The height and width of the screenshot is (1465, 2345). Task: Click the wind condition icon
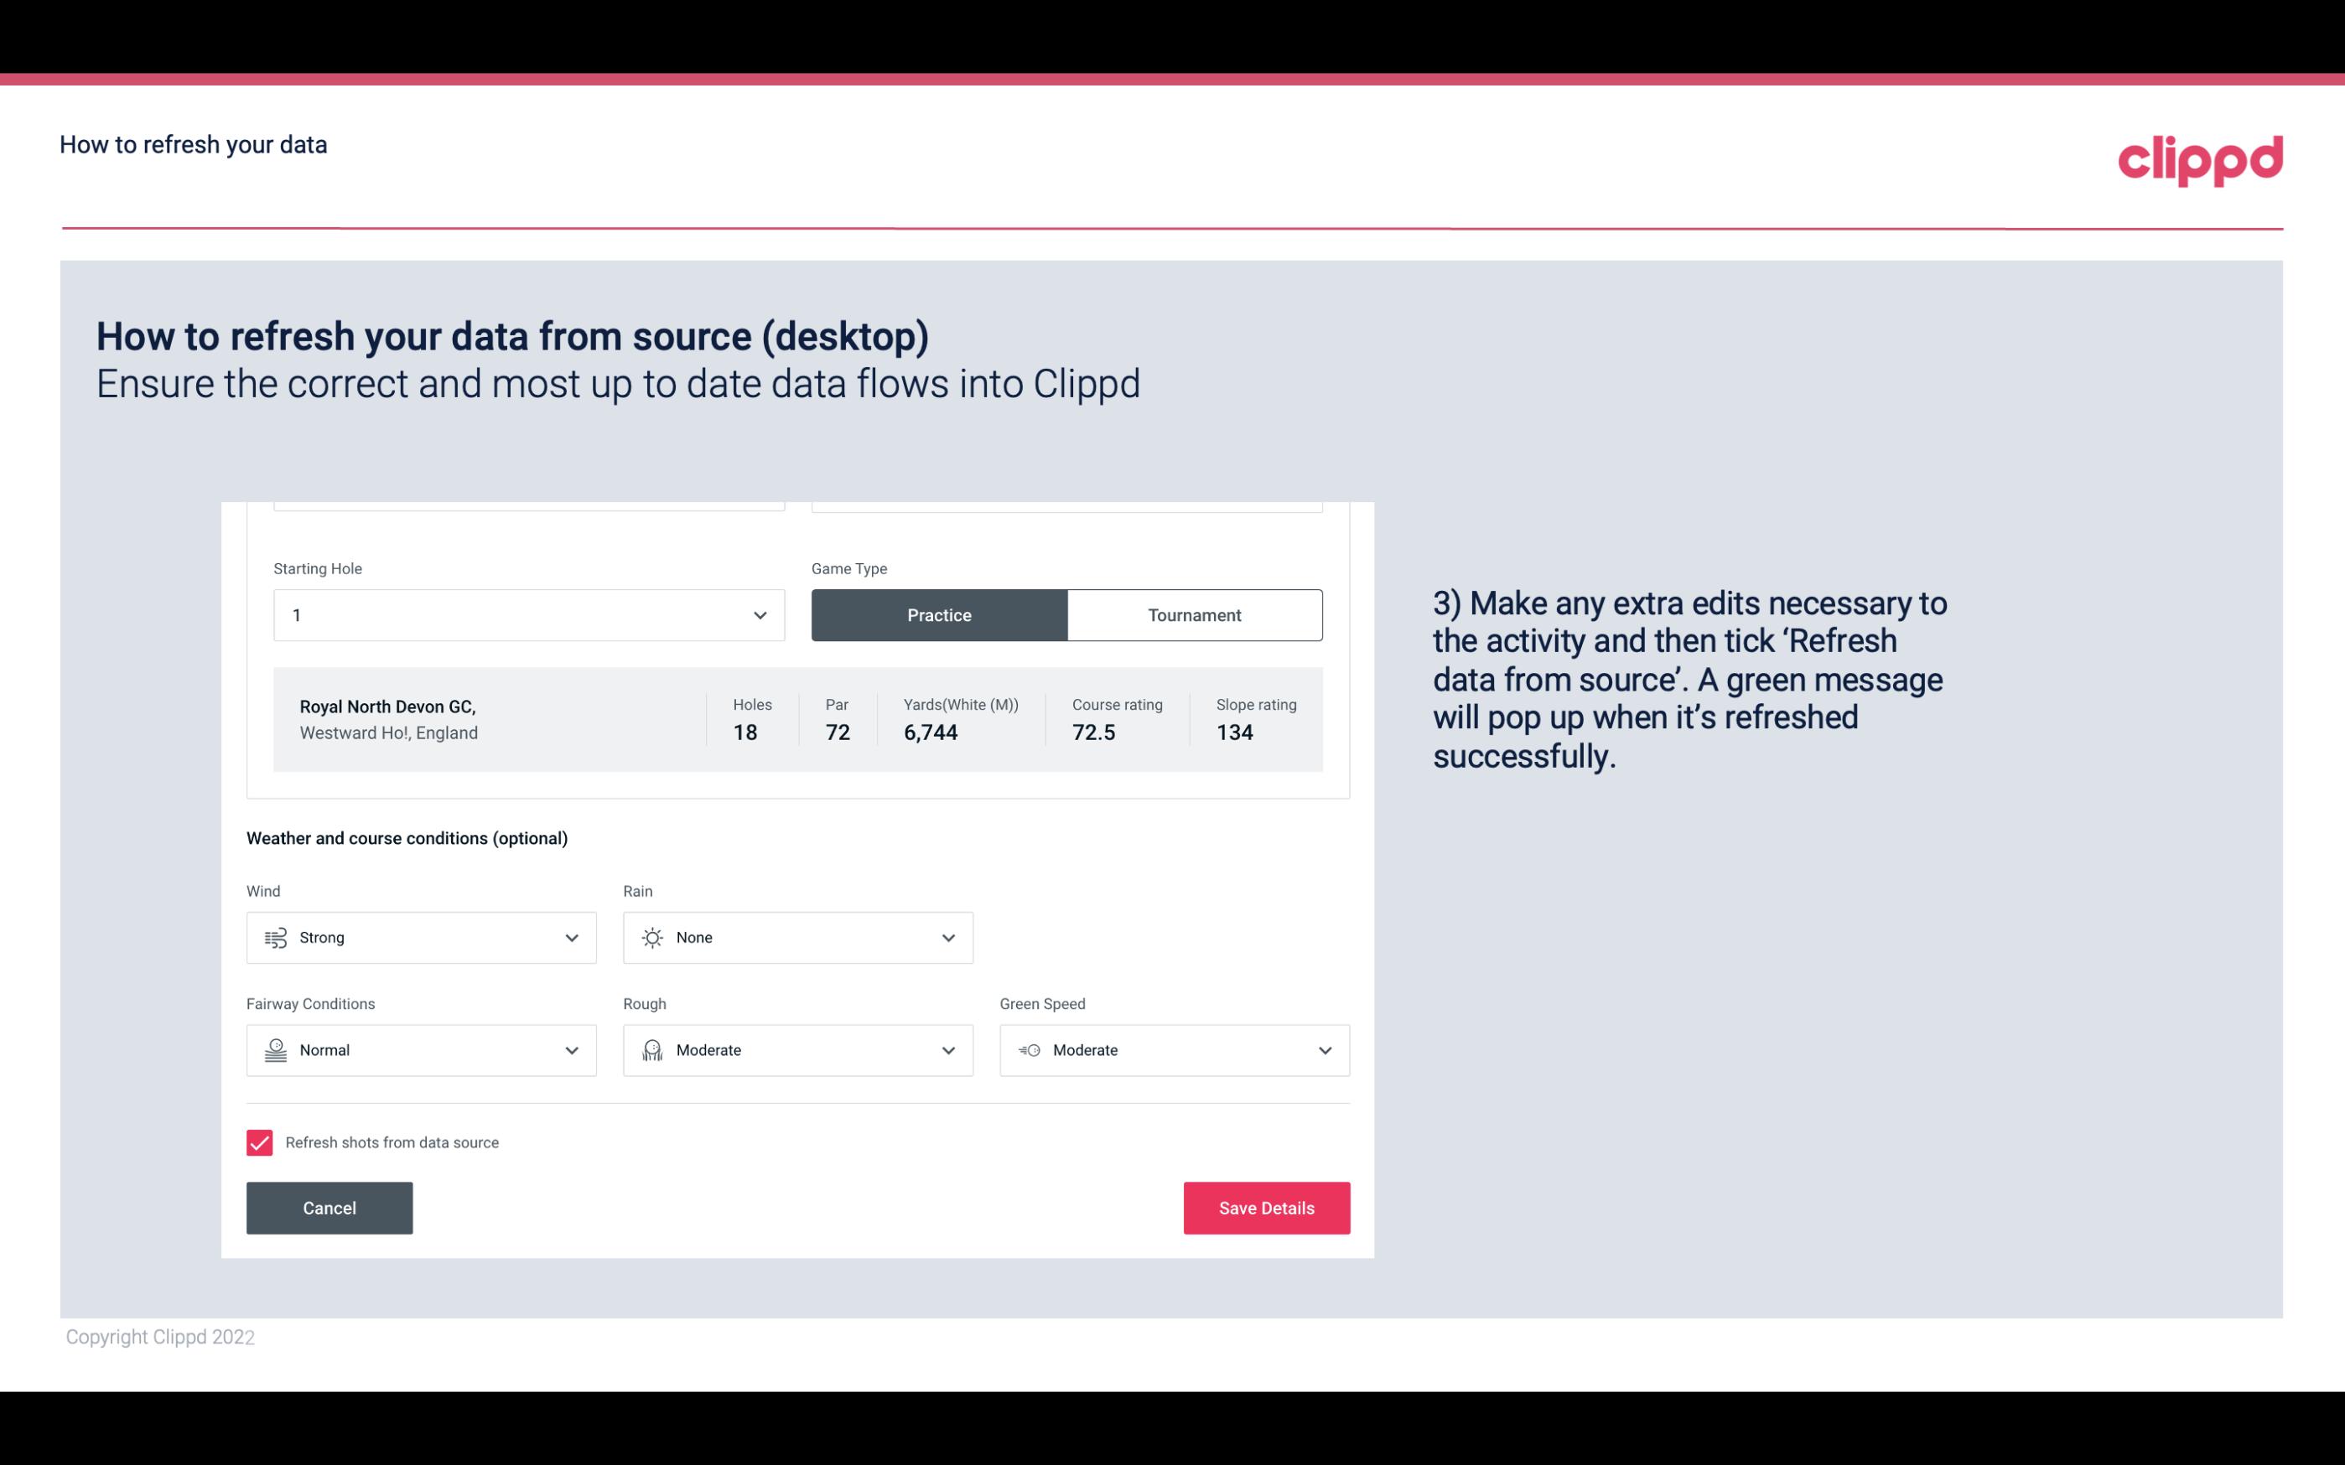coord(273,939)
